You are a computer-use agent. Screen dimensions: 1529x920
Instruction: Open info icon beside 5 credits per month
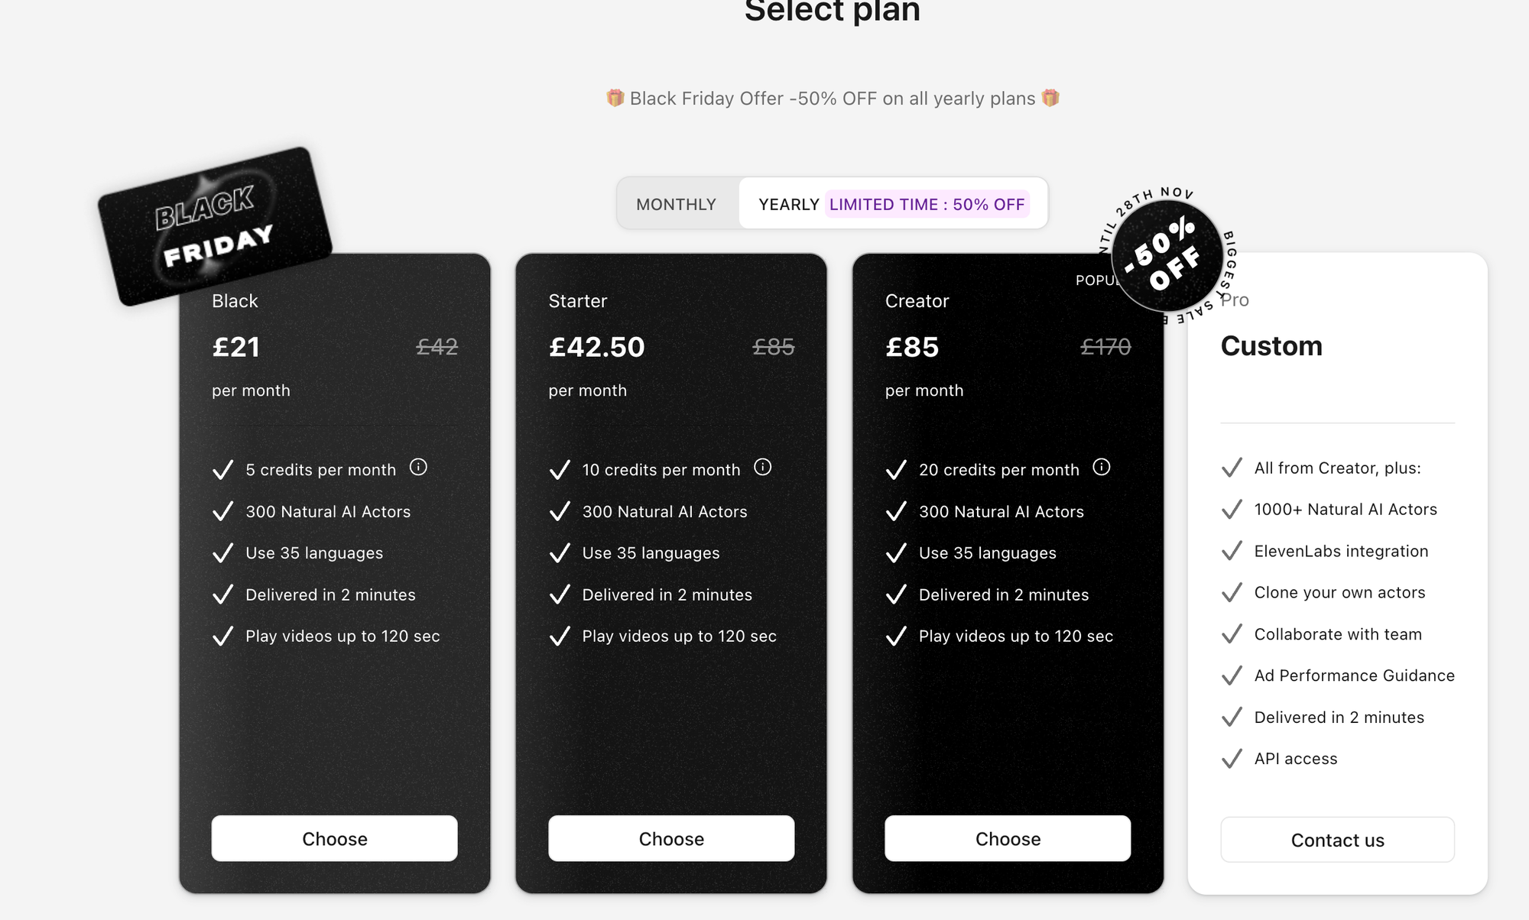[418, 467]
